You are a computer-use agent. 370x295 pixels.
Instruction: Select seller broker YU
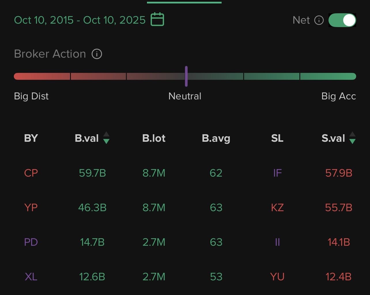pos(277,277)
